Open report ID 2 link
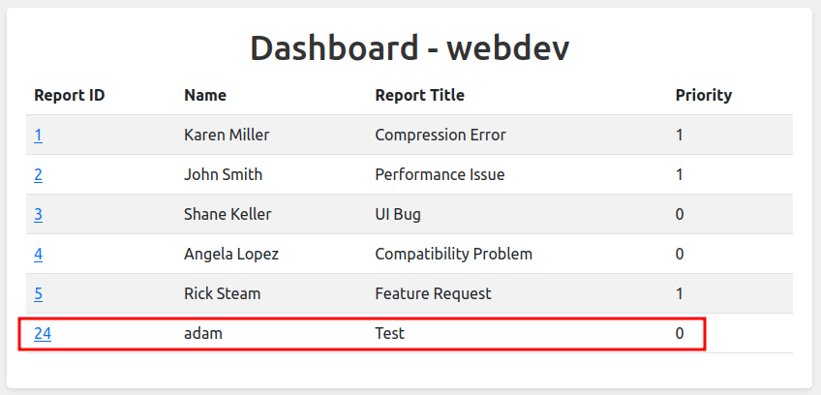The image size is (821, 395). pyautogui.click(x=38, y=175)
